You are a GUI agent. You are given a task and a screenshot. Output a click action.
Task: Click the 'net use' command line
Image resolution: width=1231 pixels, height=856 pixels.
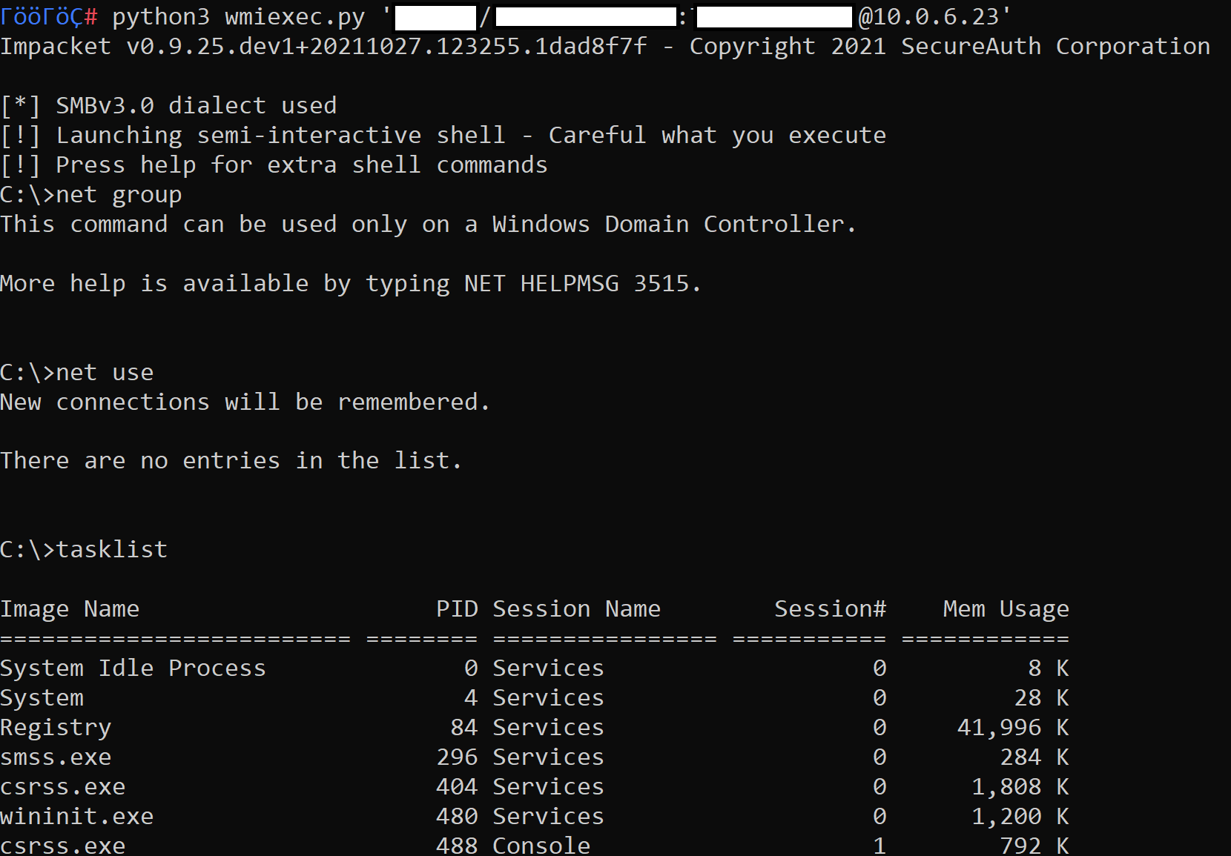[105, 372]
